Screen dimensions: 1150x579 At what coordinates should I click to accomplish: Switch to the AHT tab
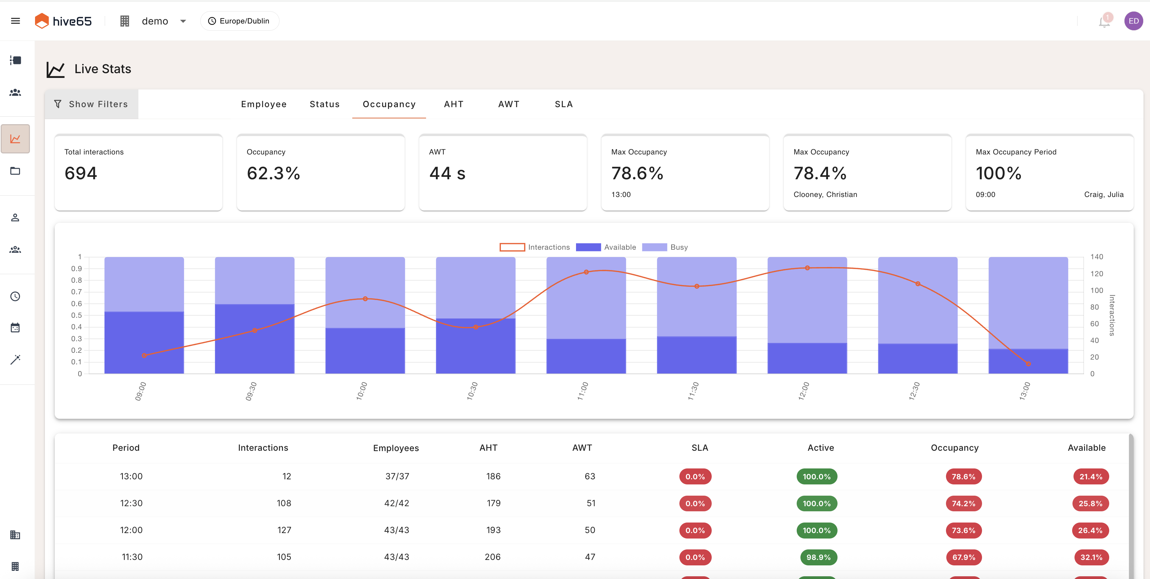[x=454, y=104]
